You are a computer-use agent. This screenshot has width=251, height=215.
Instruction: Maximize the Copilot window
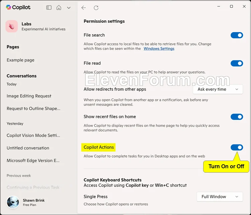(x=231, y=6)
